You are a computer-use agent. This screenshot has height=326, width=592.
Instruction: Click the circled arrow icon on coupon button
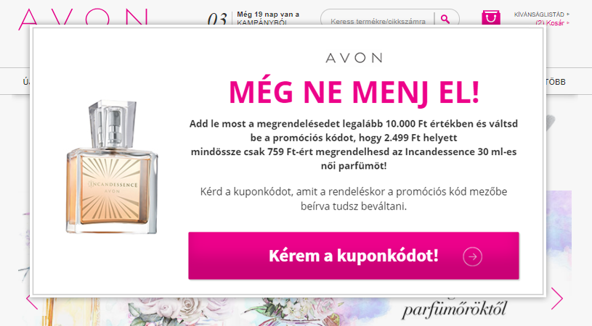472,256
